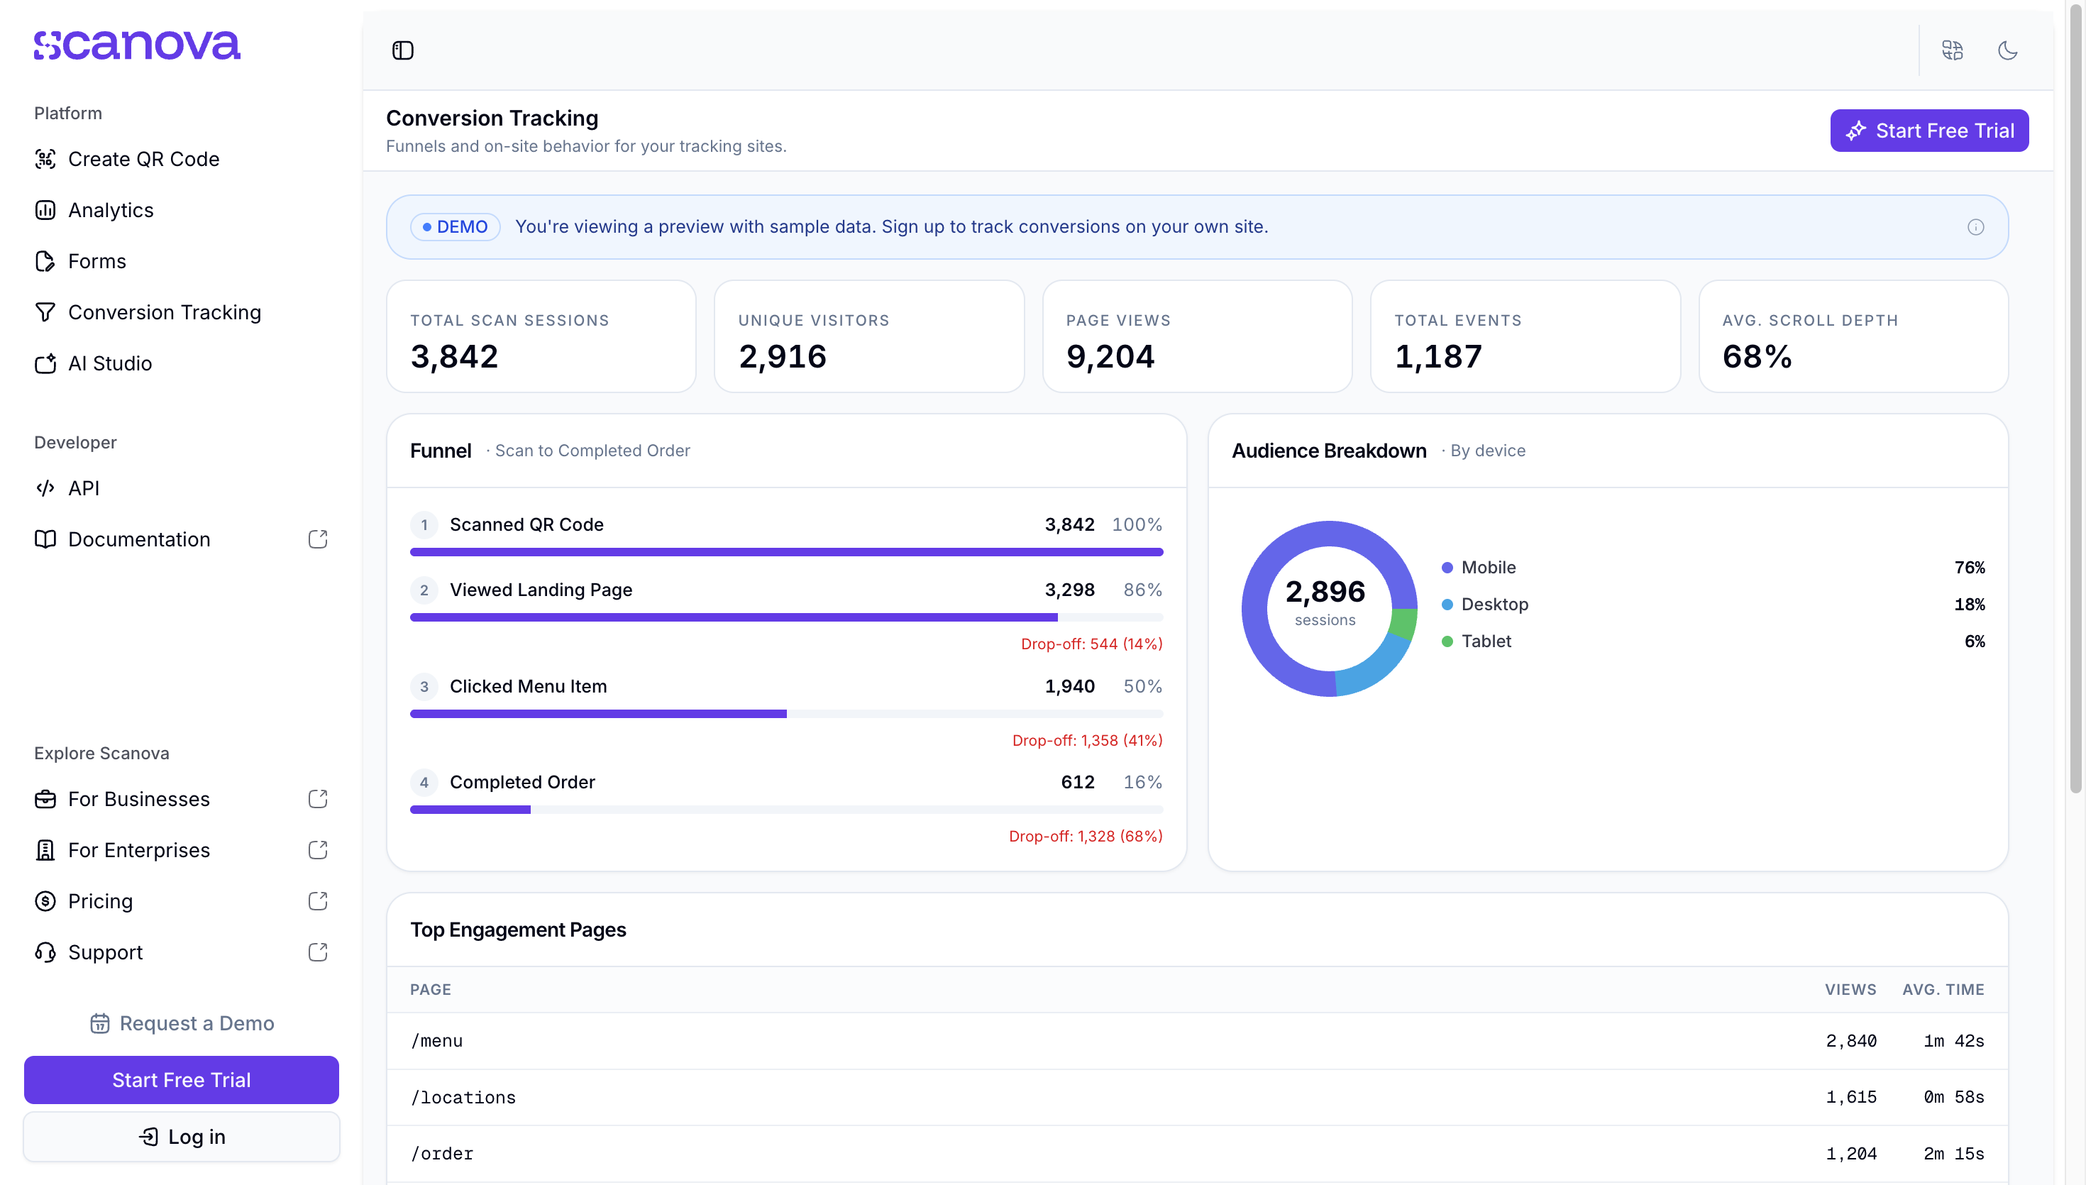Go to Analytics in sidebar

pos(181,210)
